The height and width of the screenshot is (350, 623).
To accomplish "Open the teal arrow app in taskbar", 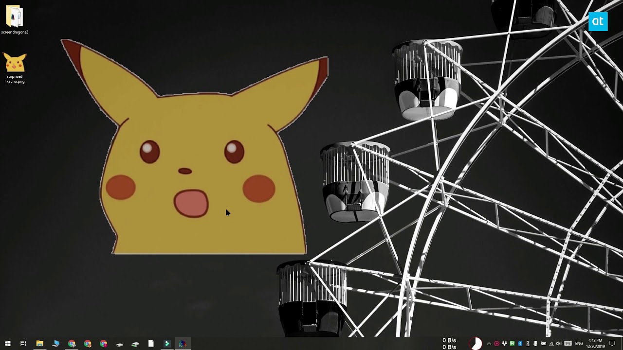I will pos(167,344).
